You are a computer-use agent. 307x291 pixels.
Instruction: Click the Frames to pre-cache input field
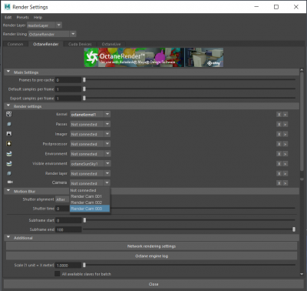click(x=68, y=80)
